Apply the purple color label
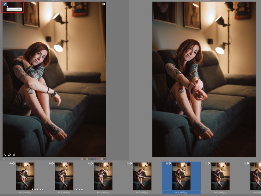Image resolution: width=261 pixels, height=196 pixels. coord(97,159)
